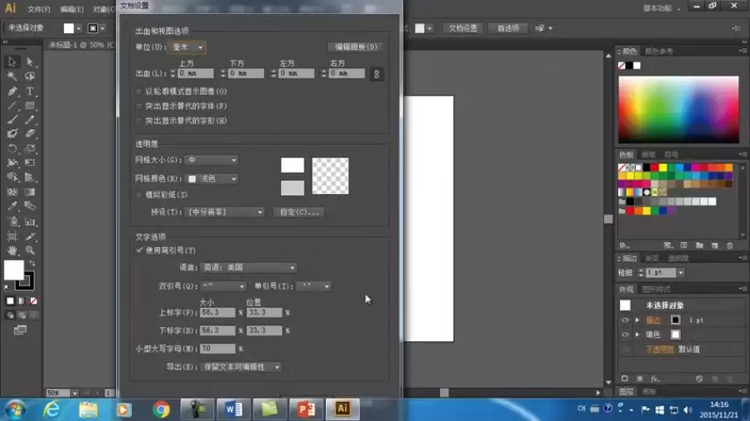Viewport: 750px width, 421px height.
Task: Open the 文件(F) menu
Action: tap(38, 9)
